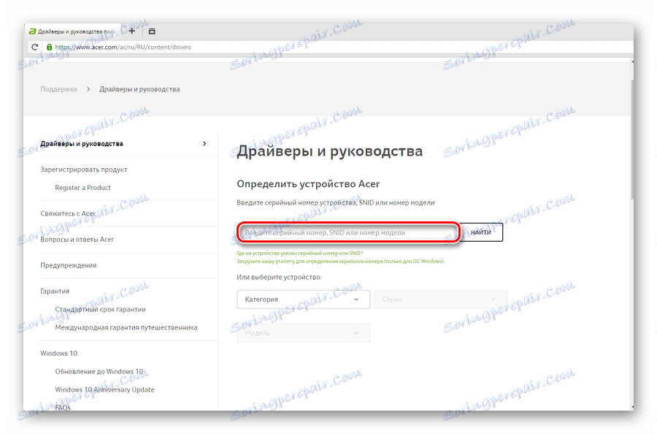
Task: Open the Register a Product link
Action: coord(82,187)
